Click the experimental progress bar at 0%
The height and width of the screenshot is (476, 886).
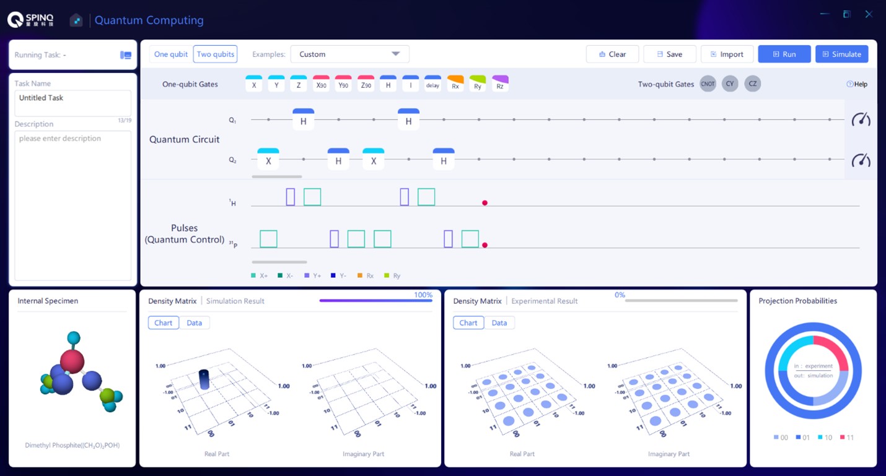(x=681, y=301)
